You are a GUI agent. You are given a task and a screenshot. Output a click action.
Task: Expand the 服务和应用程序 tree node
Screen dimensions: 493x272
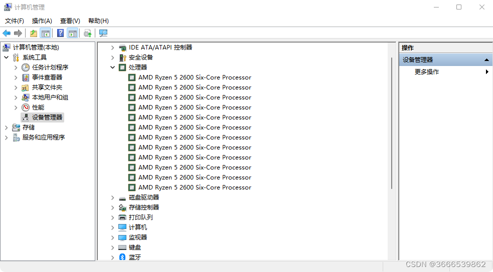pyautogui.click(x=7, y=137)
